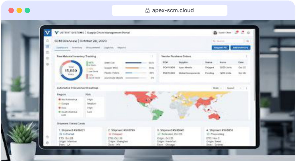This screenshot has height=161, width=296.
Task: Click the SCM Overview October 28, 2023 heading
Action: [x=80, y=41]
